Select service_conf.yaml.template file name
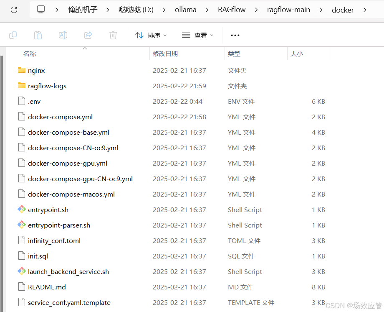The height and width of the screenshot is (312, 384). (69, 303)
